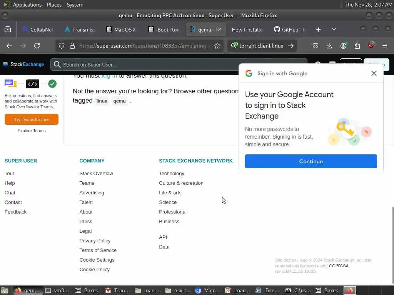Click the uBlock Origin extension icon
394x295 pixels.
coord(371,45)
